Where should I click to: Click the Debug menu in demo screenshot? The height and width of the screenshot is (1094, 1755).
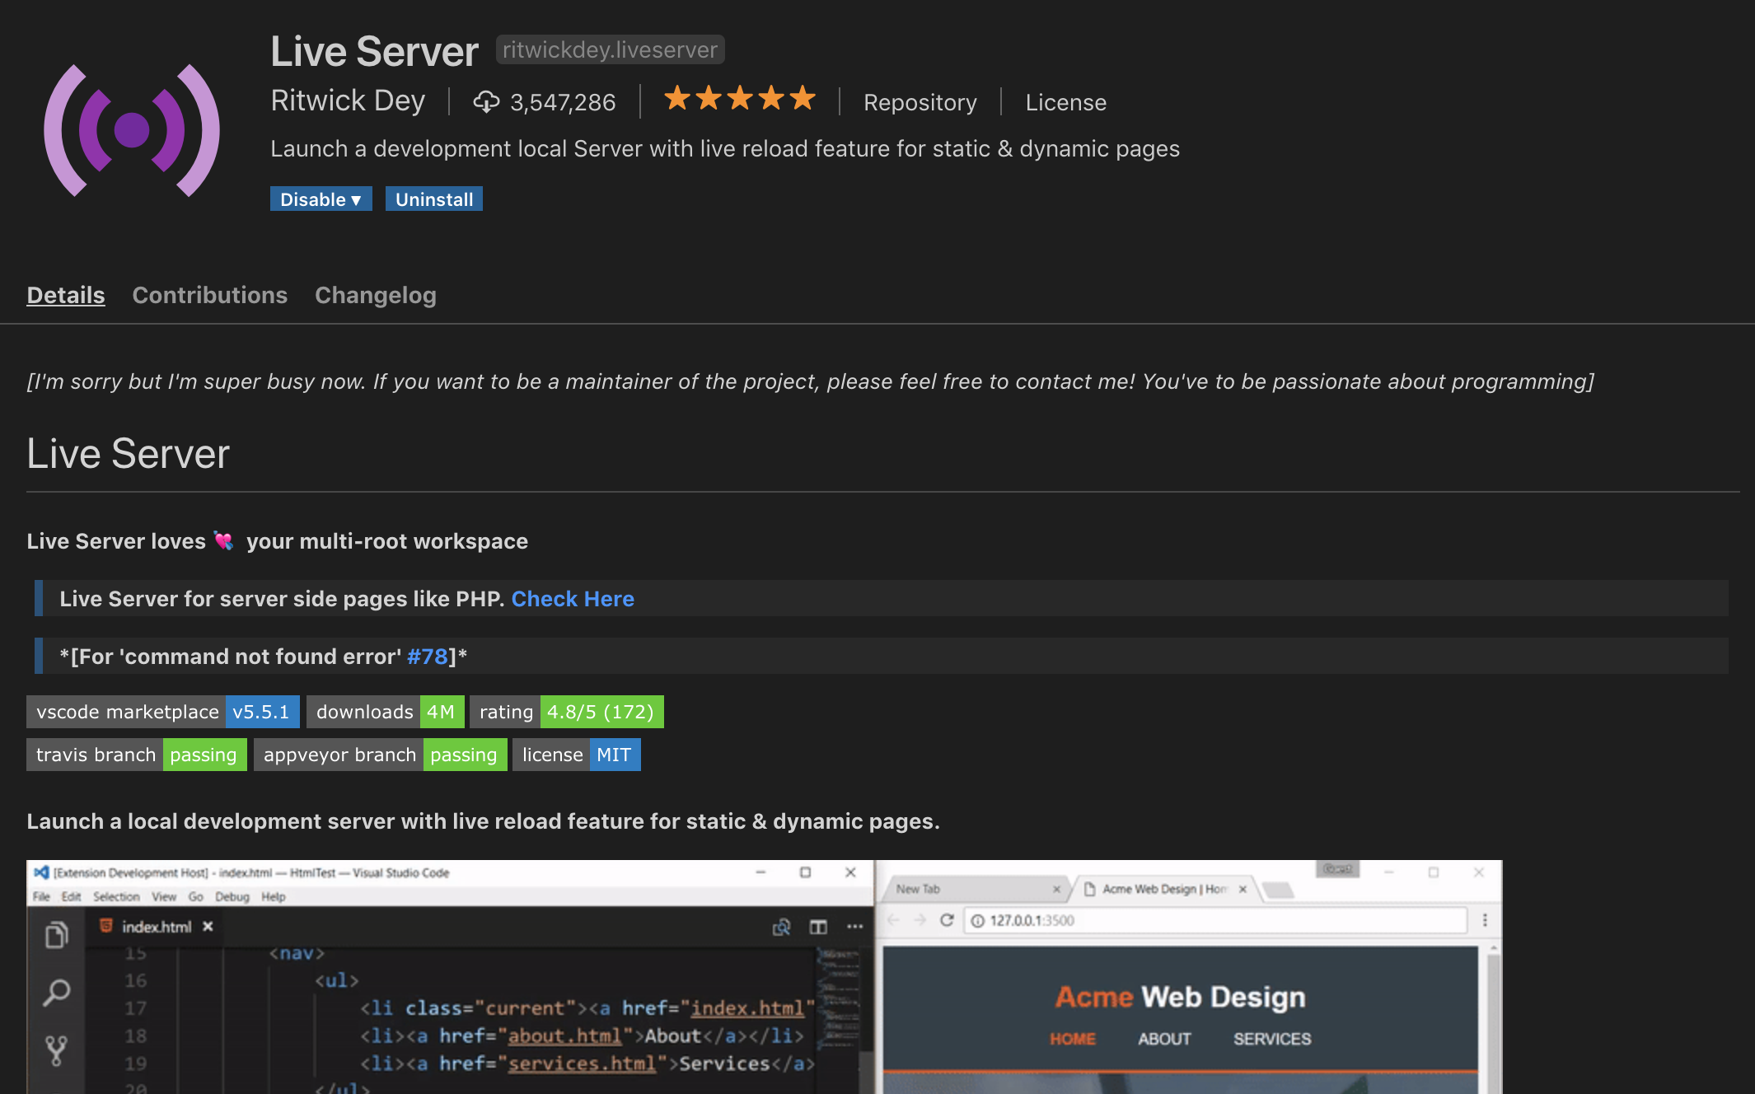tap(232, 896)
